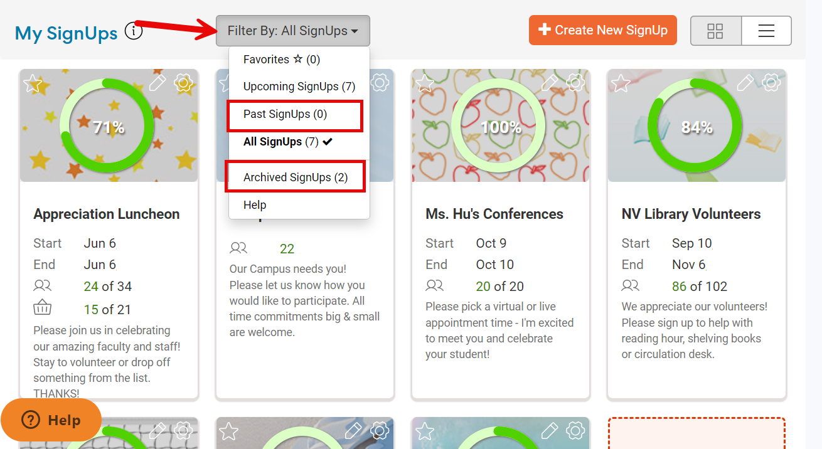Click the info icon beside My SignUps
The image size is (822, 449).
[133, 31]
